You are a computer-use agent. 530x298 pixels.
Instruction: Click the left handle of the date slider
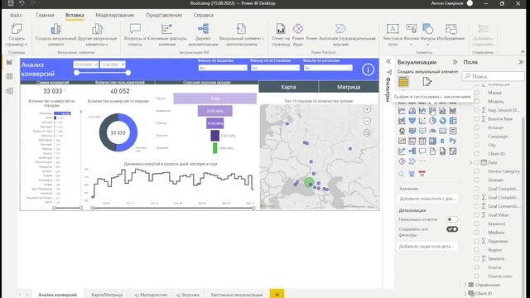(77, 73)
